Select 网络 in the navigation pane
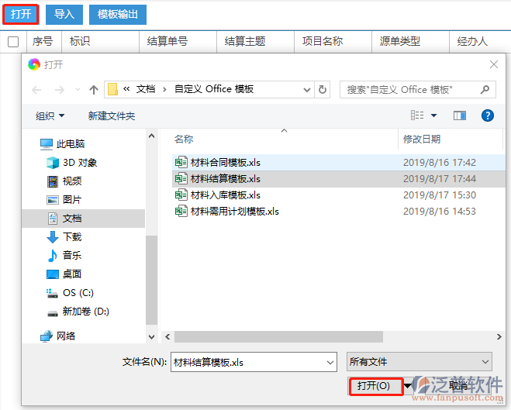Screen dimensions: 511x410 coord(57,336)
